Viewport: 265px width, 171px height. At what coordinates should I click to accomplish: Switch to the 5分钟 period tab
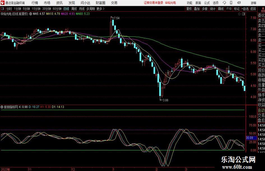(x=26, y=9)
